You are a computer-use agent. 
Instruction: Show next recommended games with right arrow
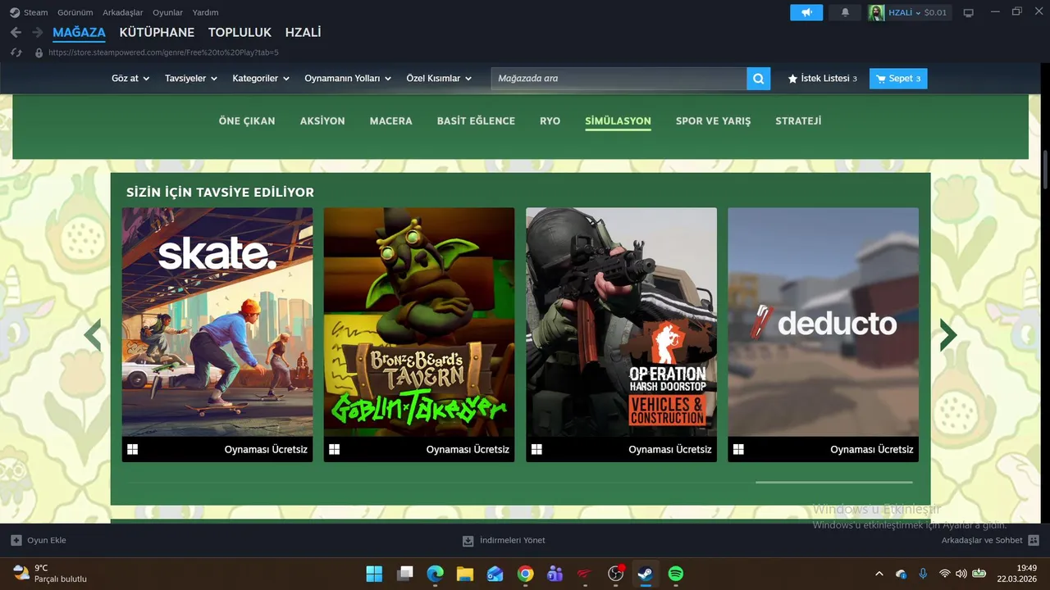(948, 334)
